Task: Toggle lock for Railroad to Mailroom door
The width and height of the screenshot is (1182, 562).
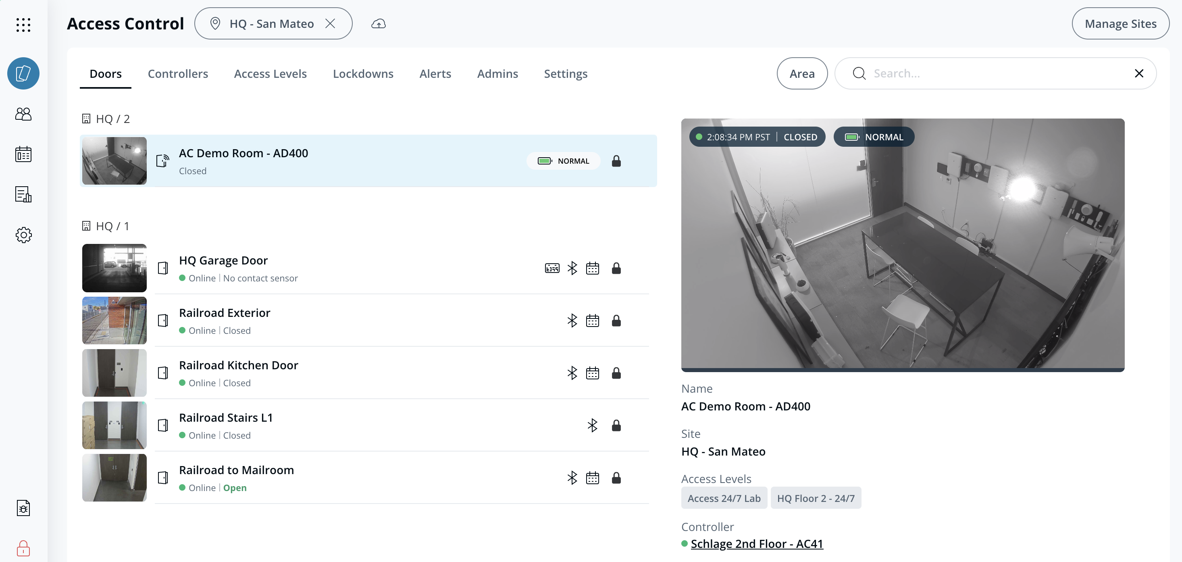Action: click(616, 478)
